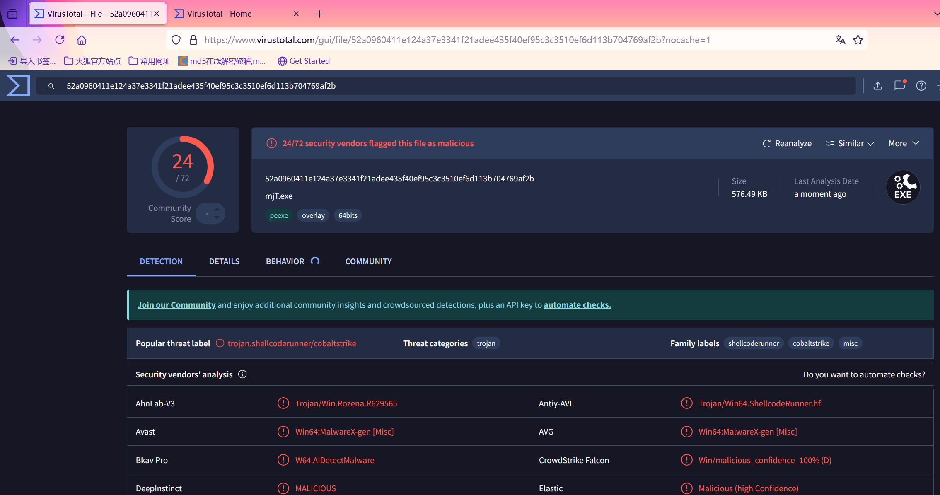The image size is (940, 495).
Task: Click the VirusTotal logo icon
Action: [18, 85]
